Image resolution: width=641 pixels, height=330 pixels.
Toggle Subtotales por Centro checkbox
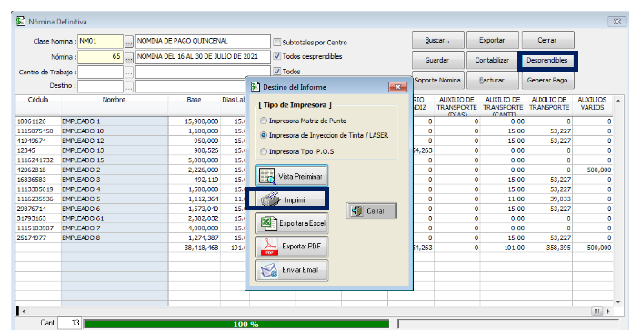click(277, 42)
